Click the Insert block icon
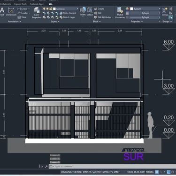Image resolution: width=176 pixels, height=176 pixels. point(83,12)
